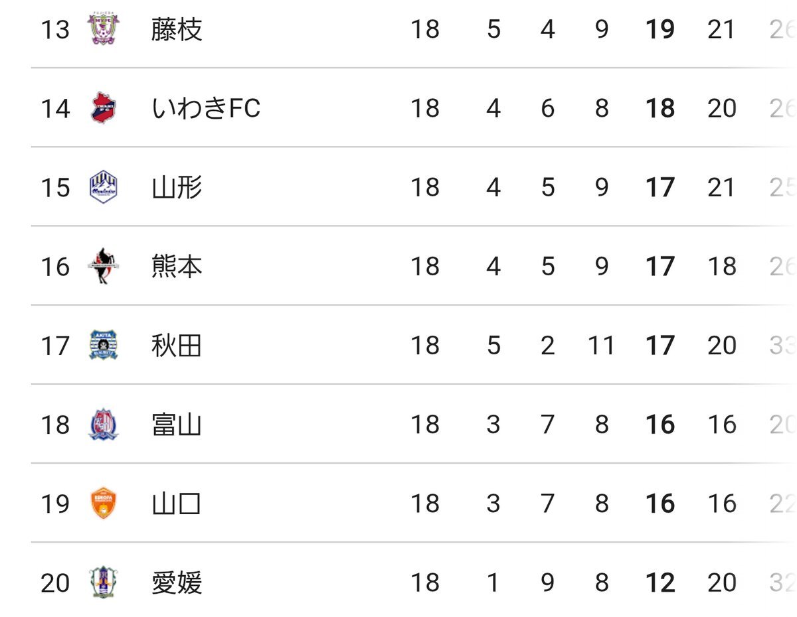
Task: Click rank number 20 in standings
Action: coord(55,583)
